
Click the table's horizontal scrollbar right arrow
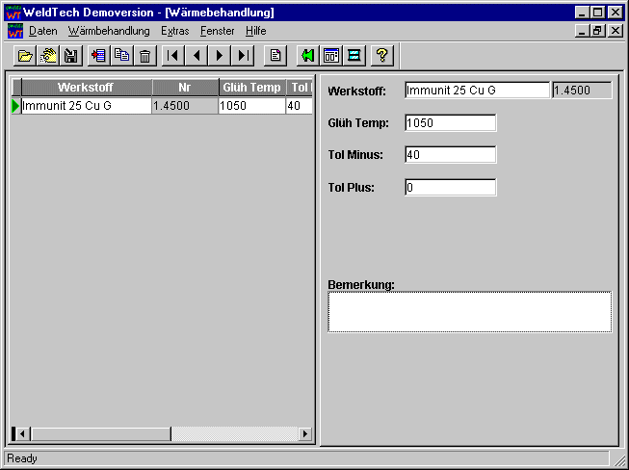(305, 433)
